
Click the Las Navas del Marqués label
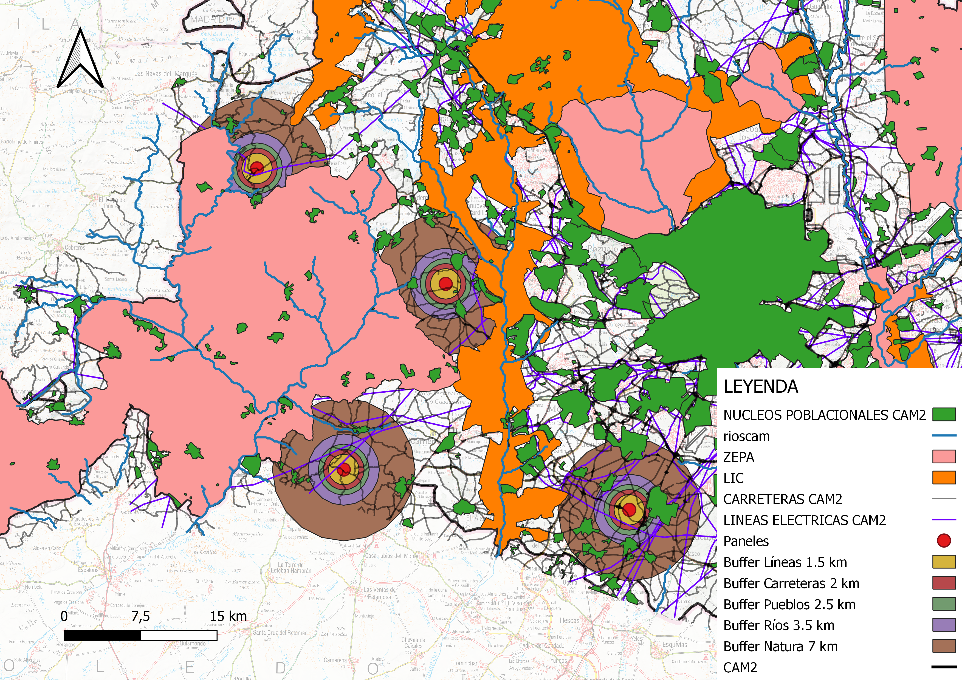point(165,74)
